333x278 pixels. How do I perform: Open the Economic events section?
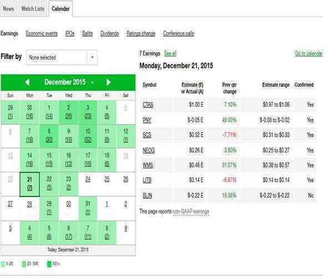[x=42, y=33]
